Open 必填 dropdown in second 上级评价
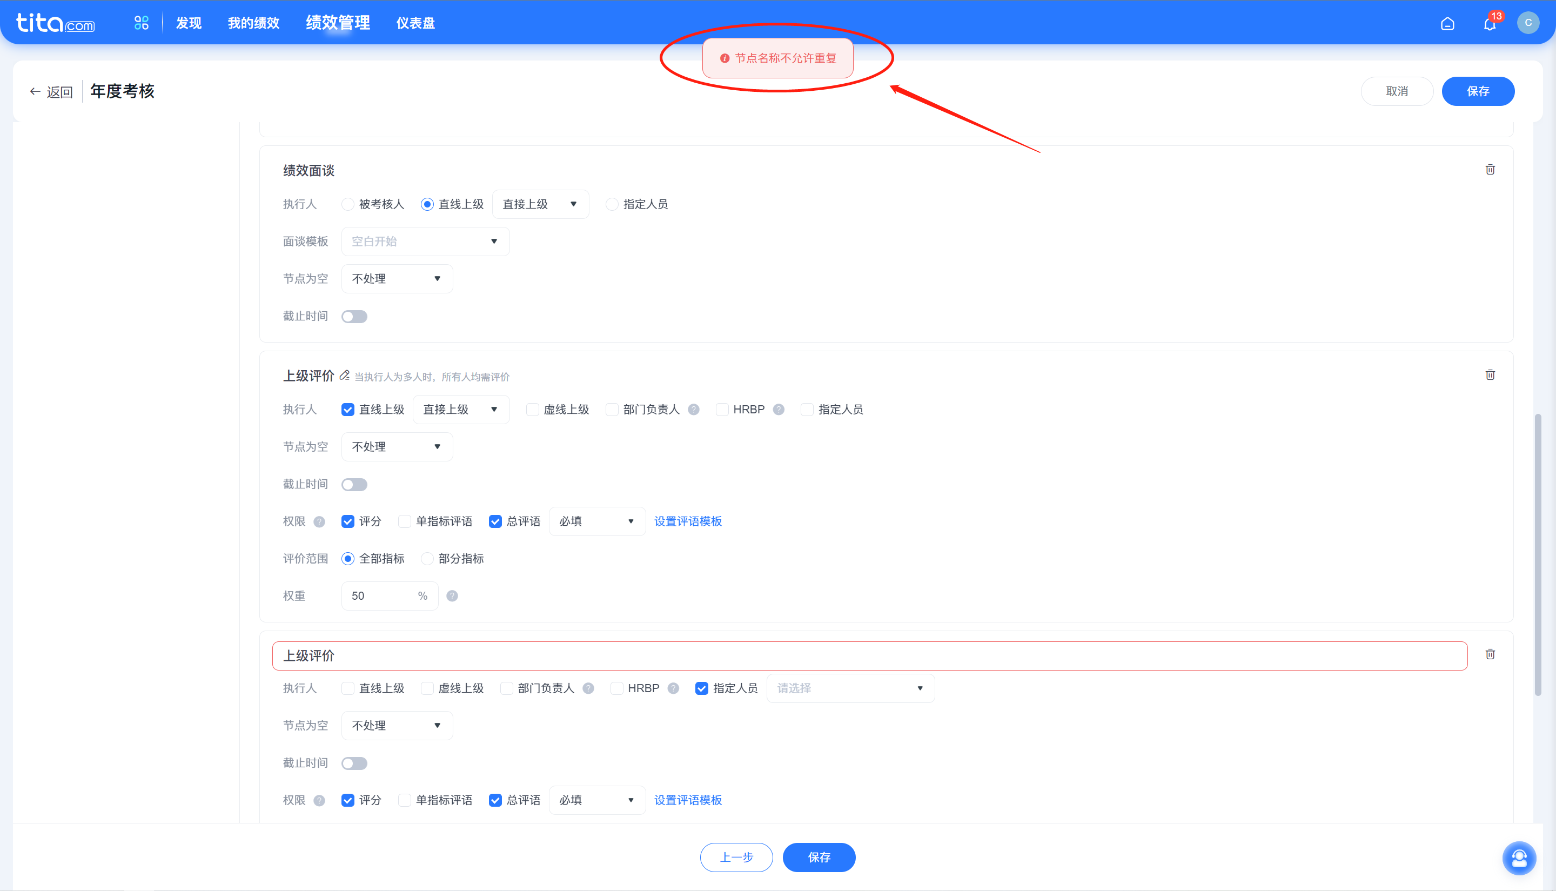The height and width of the screenshot is (891, 1556). click(597, 800)
